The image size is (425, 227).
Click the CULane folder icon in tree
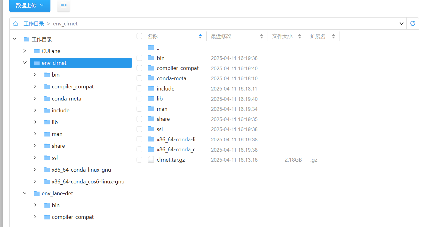coord(37,51)
